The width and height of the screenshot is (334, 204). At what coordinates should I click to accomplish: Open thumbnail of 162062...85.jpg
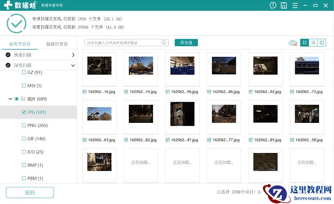point(265,114)
